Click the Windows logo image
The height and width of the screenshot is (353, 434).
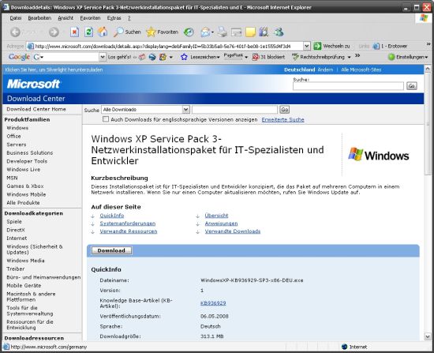tap(378, 155)
